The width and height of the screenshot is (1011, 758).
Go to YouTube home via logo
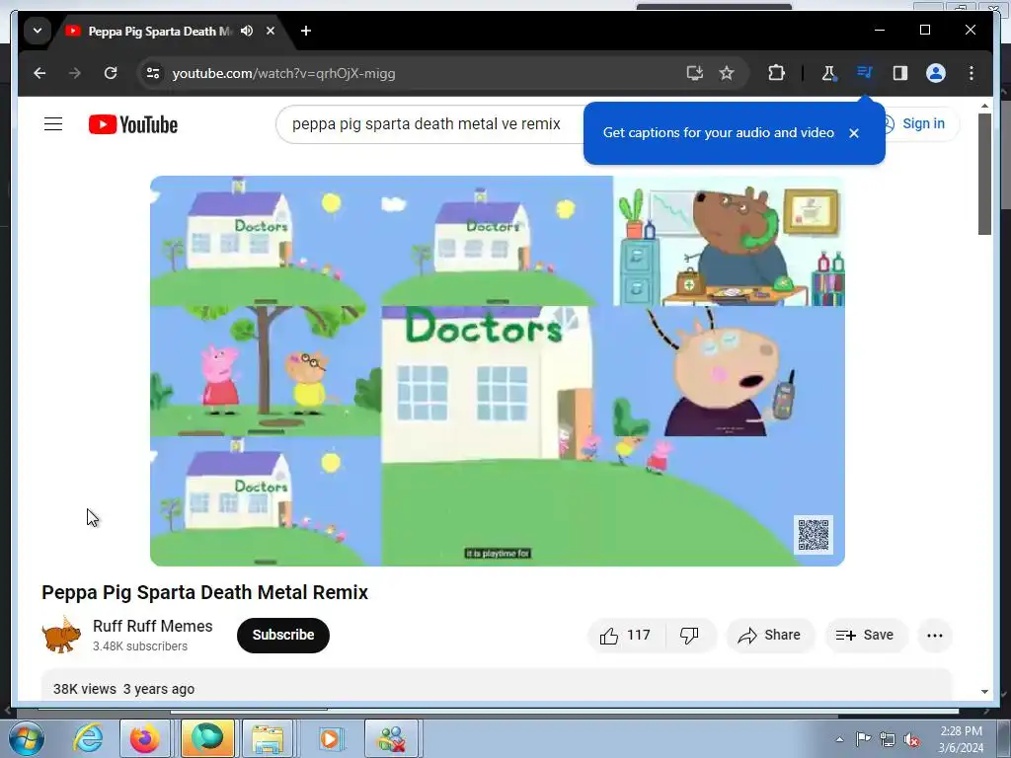[133, 124]
